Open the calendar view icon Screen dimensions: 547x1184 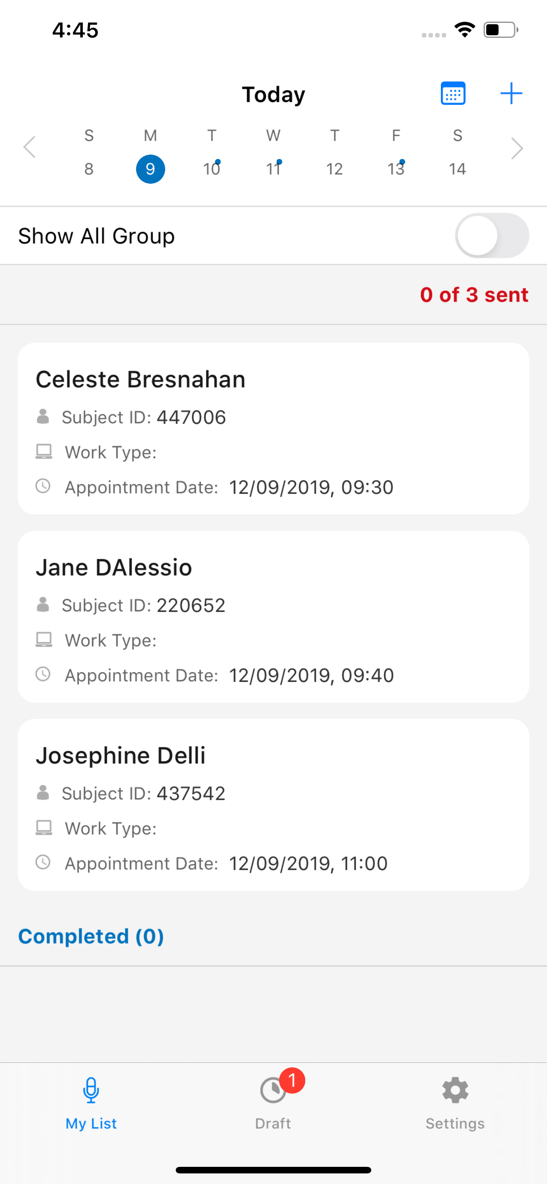click(x=453, y=94)
